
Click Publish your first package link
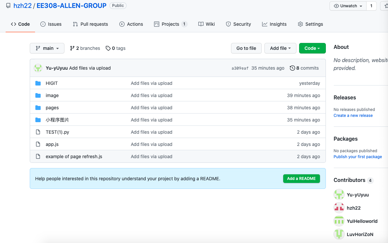[x=358, y=157]
